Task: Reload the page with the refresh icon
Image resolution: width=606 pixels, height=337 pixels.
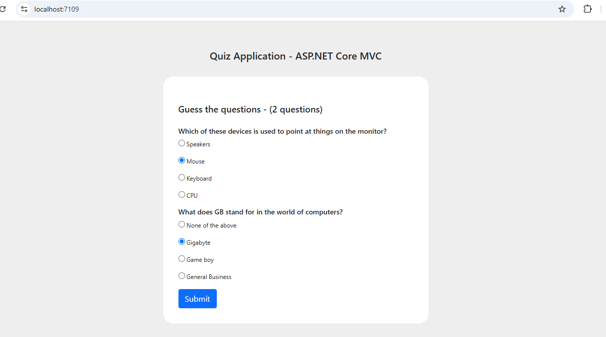Action: 3,9
